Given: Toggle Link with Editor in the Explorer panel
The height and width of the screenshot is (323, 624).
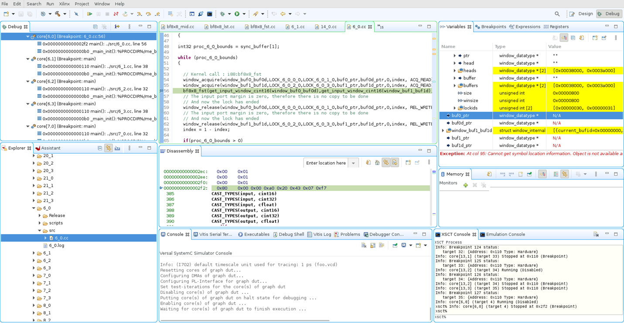Looking at the screenshot, I should [x=109, y=148].
